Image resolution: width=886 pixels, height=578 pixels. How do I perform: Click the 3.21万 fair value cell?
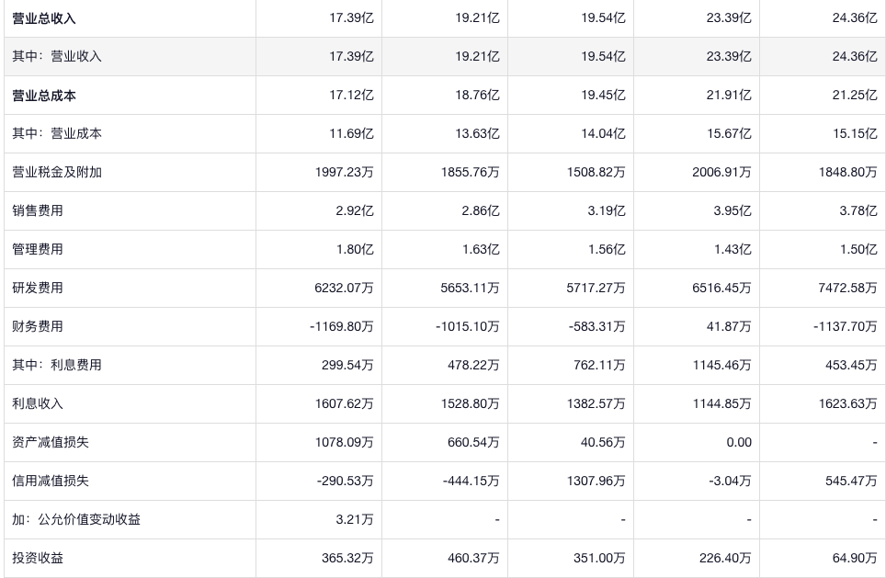point(355,520)
